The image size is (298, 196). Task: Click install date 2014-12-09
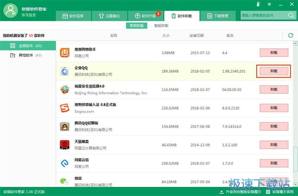click(x=200, y=145)
